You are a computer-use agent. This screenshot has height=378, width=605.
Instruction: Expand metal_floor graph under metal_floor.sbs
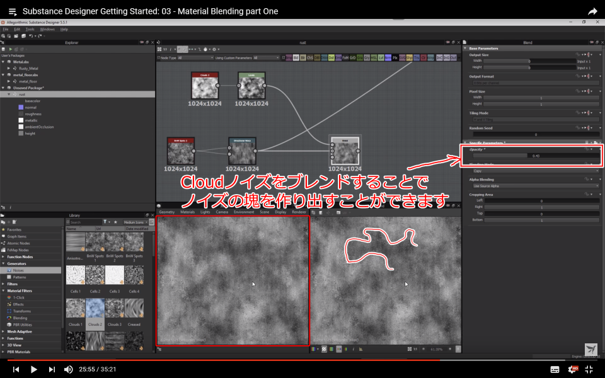point(8,81)
